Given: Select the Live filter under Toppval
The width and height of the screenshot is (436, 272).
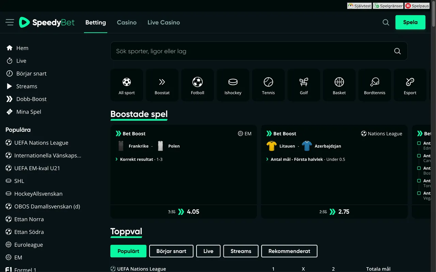Looking at the screenshot, I should [208, 251].
